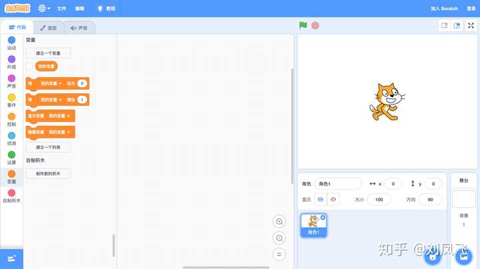The height and width of the screenshot is (269, 480).
Task: Hide the sprite with crossed-eye icon
Action: pyautogui.click(x=333, y=199)
